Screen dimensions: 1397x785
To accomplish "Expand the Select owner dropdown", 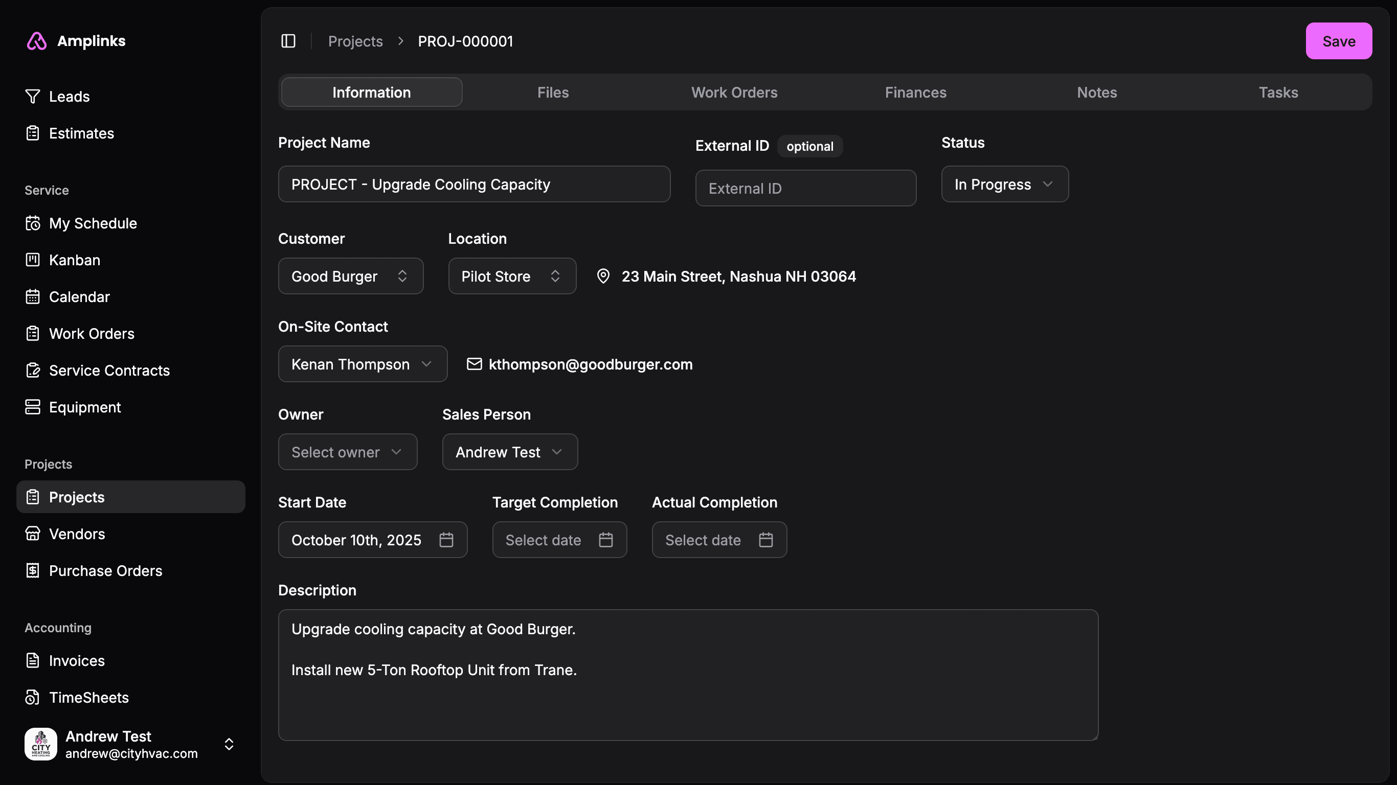I will [x=347, y=452].
